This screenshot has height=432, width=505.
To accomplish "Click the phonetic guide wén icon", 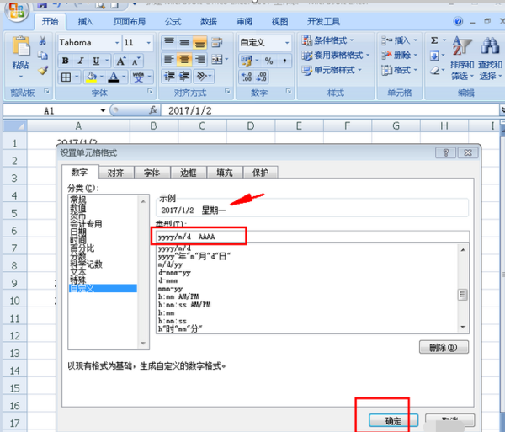I will click(138, 77).
